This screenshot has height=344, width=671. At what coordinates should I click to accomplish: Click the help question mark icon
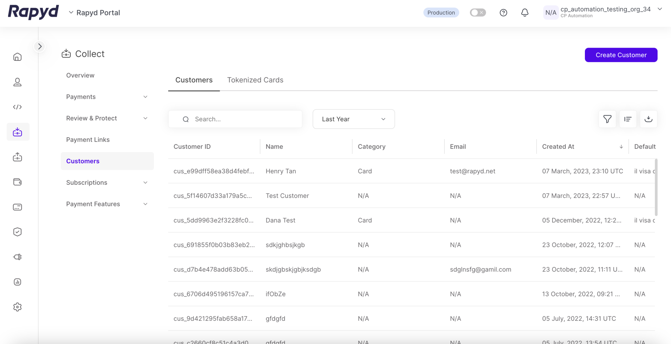pos(503,13)
